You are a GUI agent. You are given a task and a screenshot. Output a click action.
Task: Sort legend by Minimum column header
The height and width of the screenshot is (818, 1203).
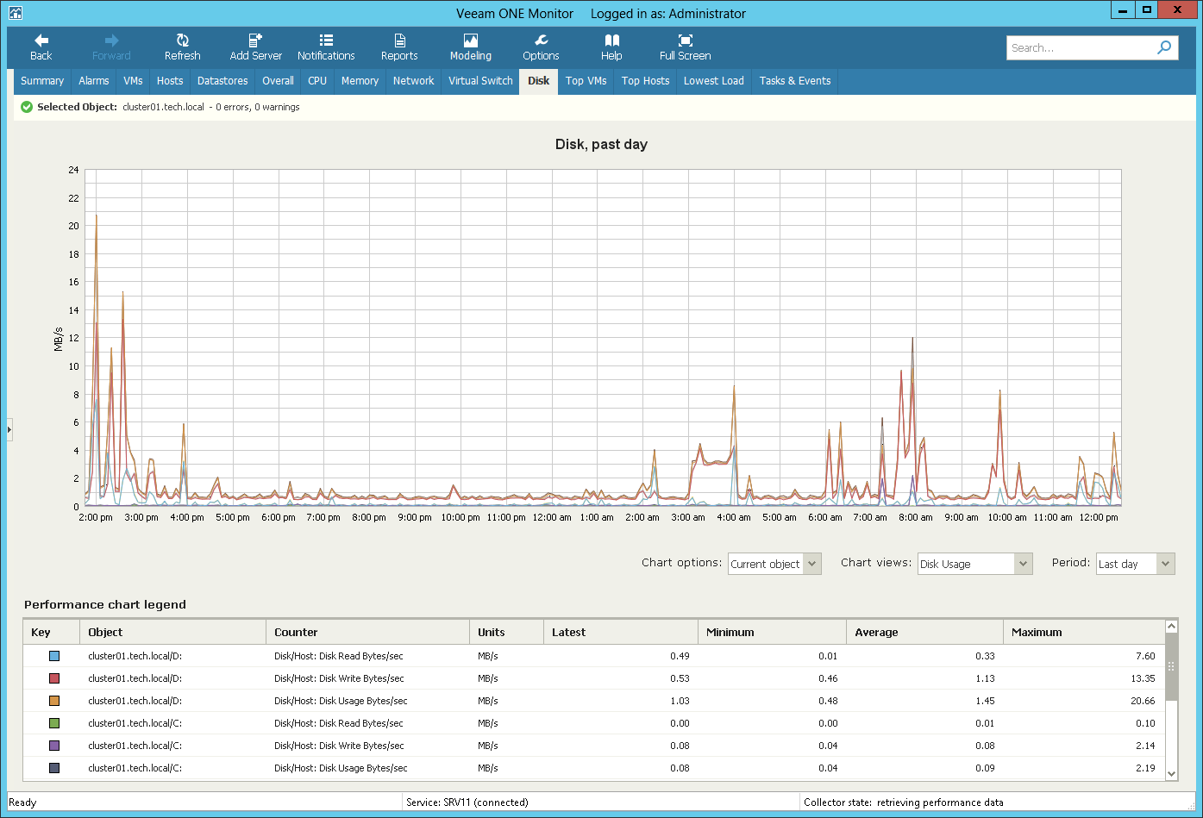(772, 632)
